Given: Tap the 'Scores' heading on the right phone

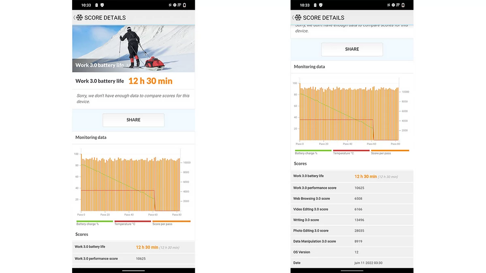Looking at the screenshot, I should pyautogui.click(x=300, y=164).
